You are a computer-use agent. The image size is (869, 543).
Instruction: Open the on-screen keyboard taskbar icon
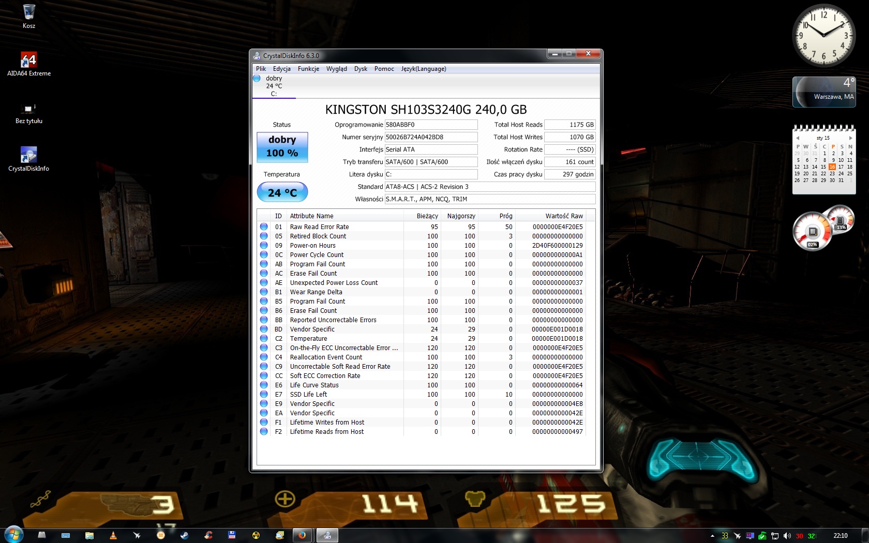66,535
